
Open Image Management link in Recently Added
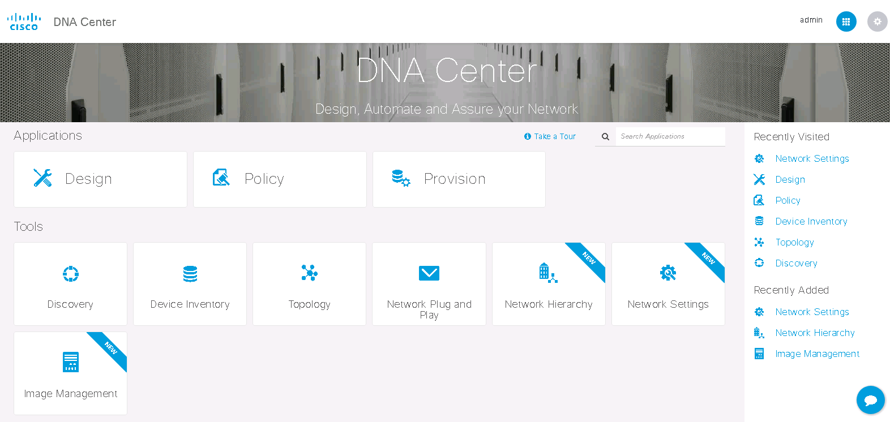pos(818,354)
